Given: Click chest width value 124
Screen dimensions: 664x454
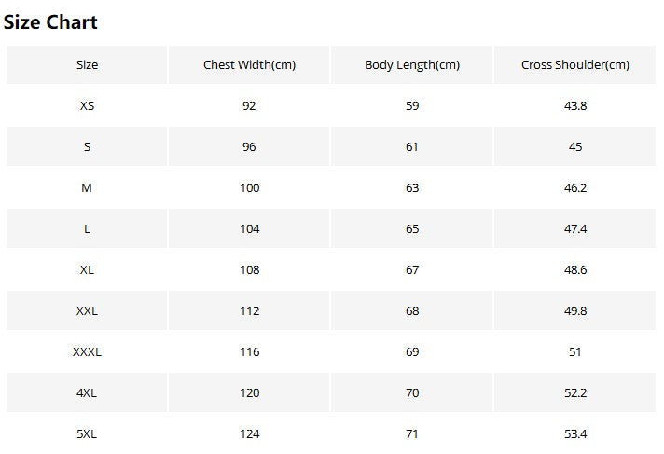Looking at the screenshot, I should tap(249, 434).
